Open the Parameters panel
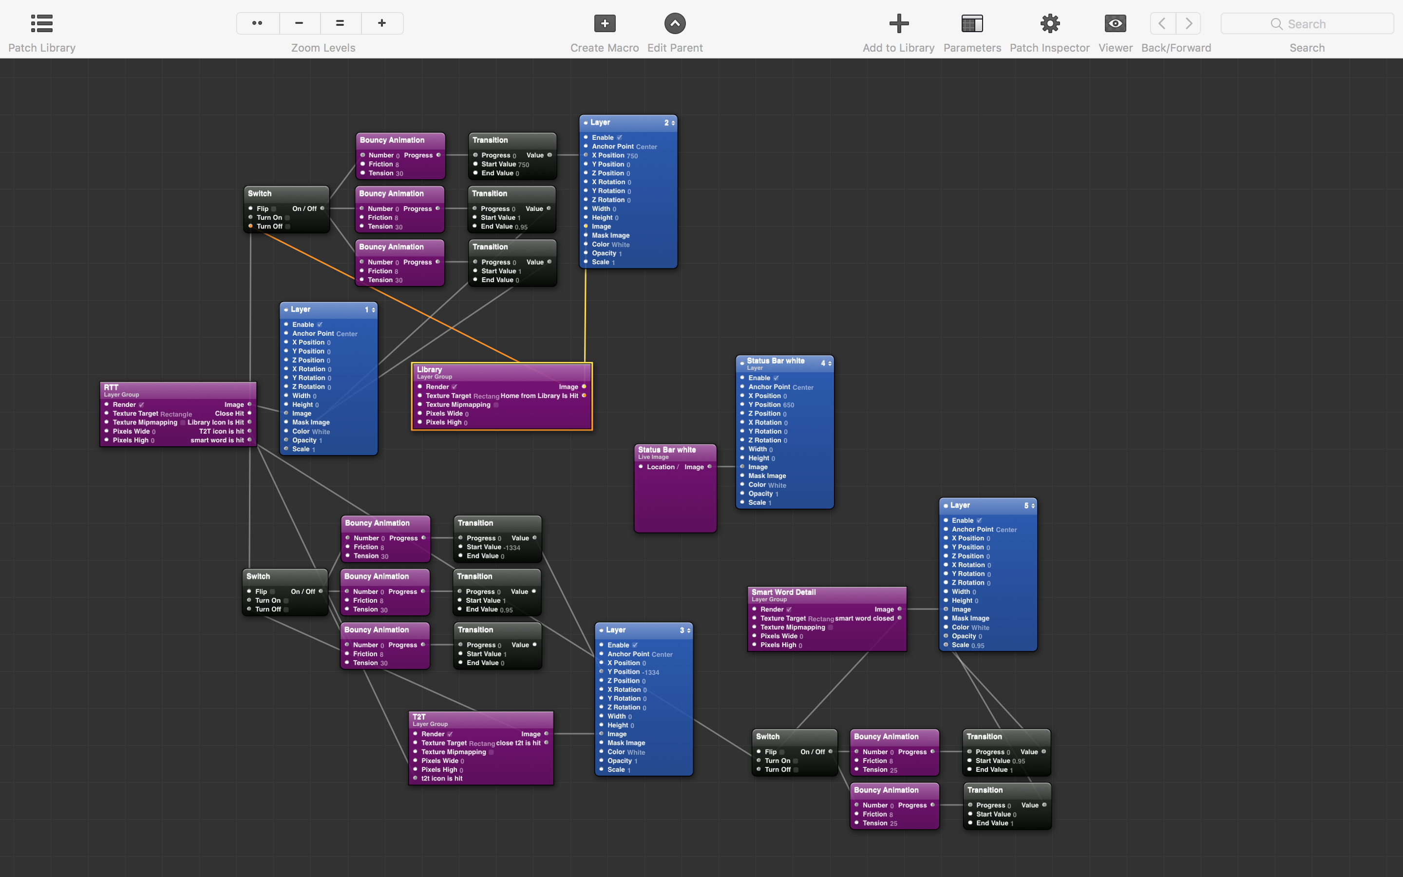1403x877 pixels. point(972,24)
